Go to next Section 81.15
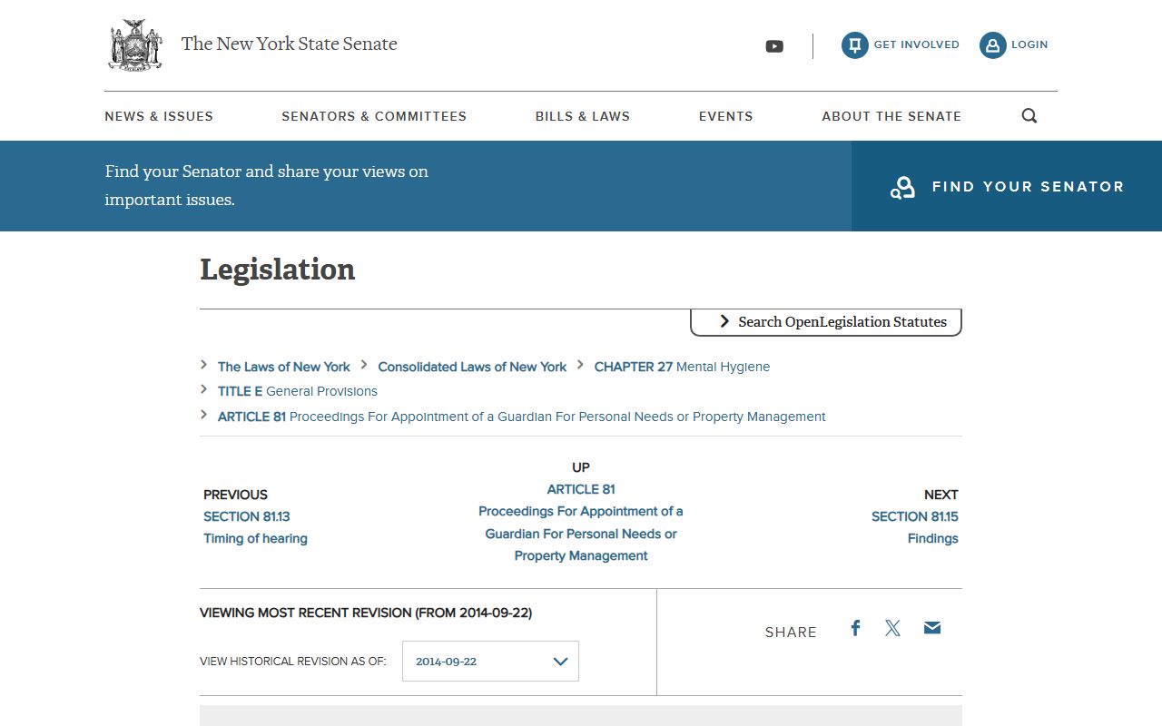This screenshot has height=726, width=1162. 915,516
